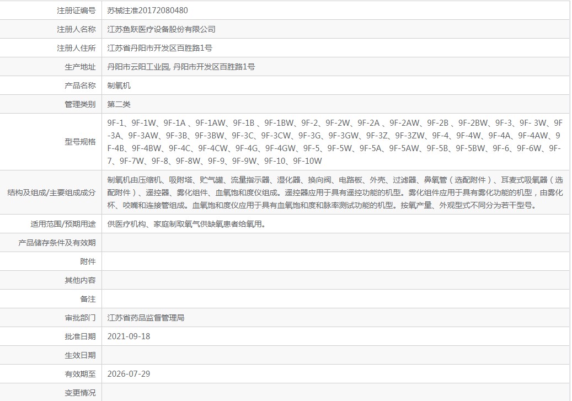Select the production address starting with 丹阳市云阳工业园

(181, 67)
